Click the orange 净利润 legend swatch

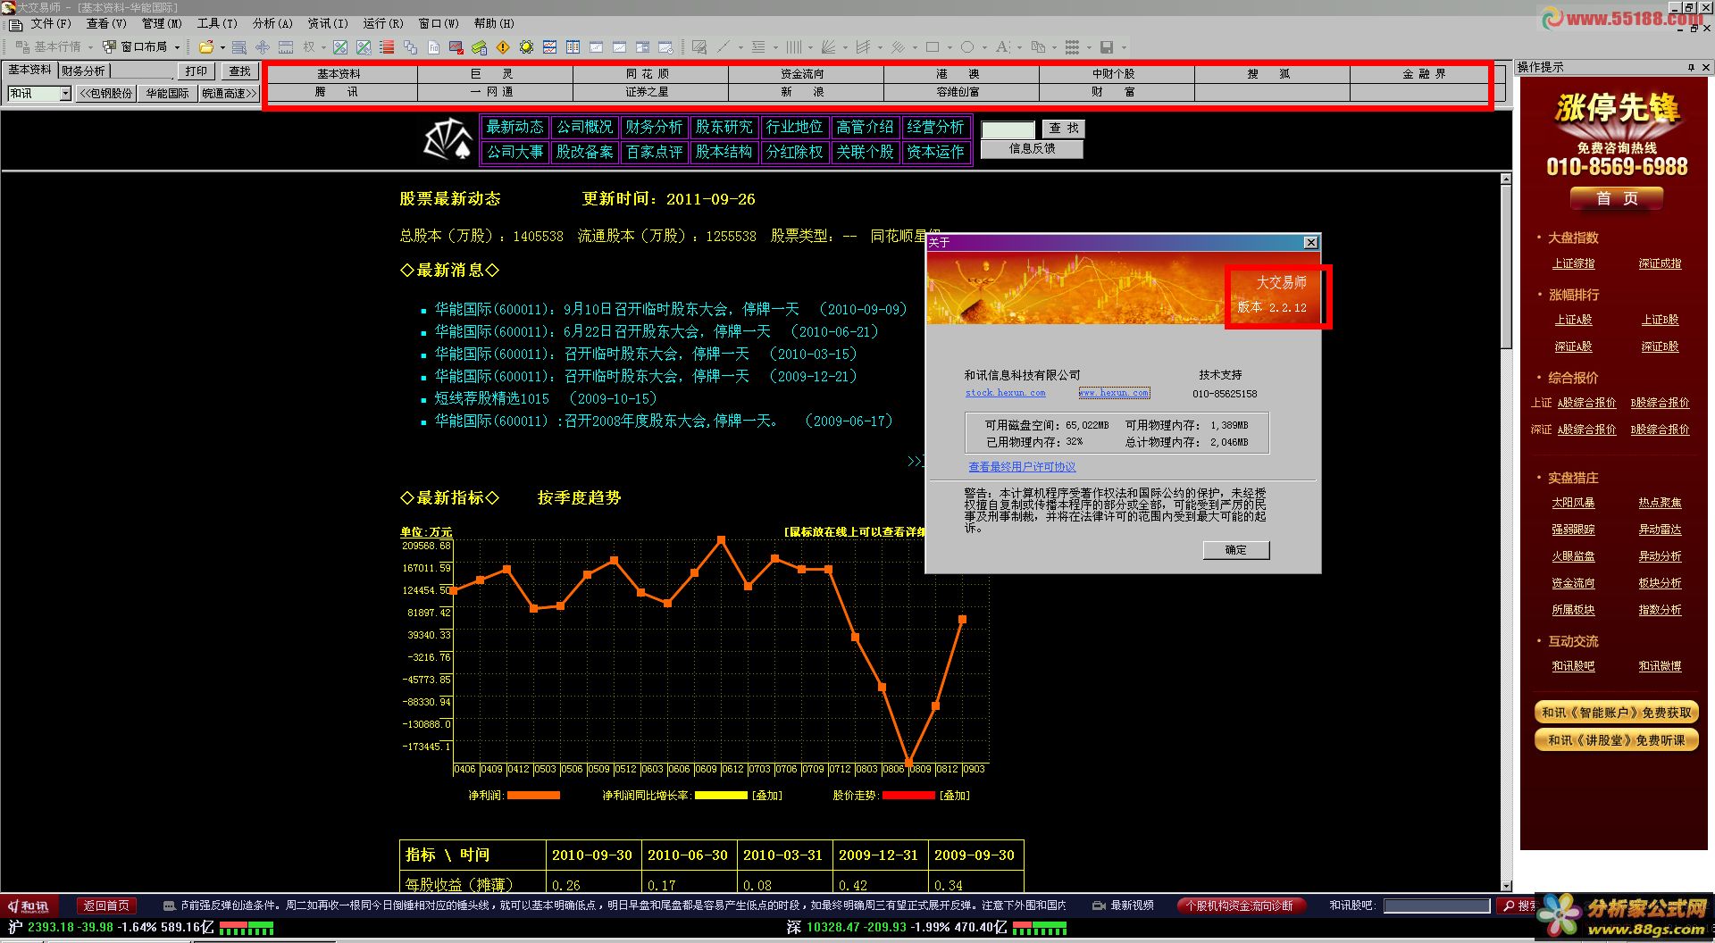point(533,795)
